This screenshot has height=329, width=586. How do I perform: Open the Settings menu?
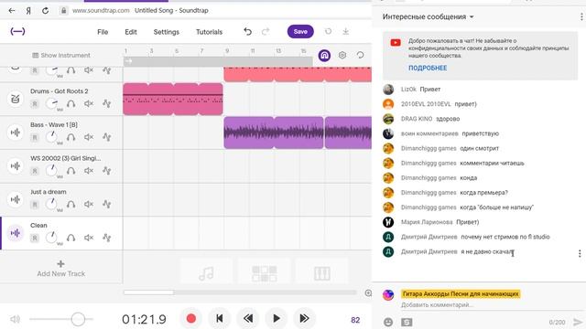[167, 32]
